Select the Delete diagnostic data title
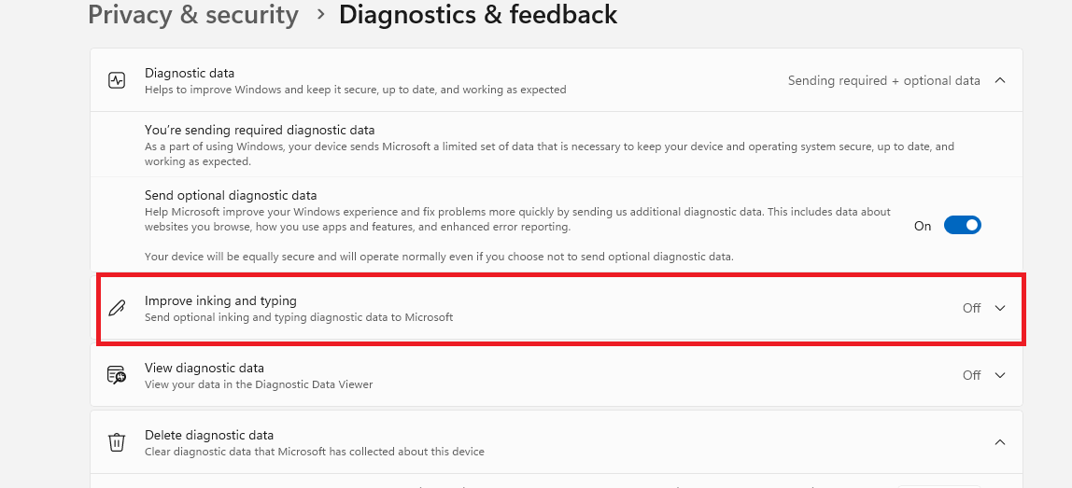This screenshot has width=1072, height=488. click(209, 435)
